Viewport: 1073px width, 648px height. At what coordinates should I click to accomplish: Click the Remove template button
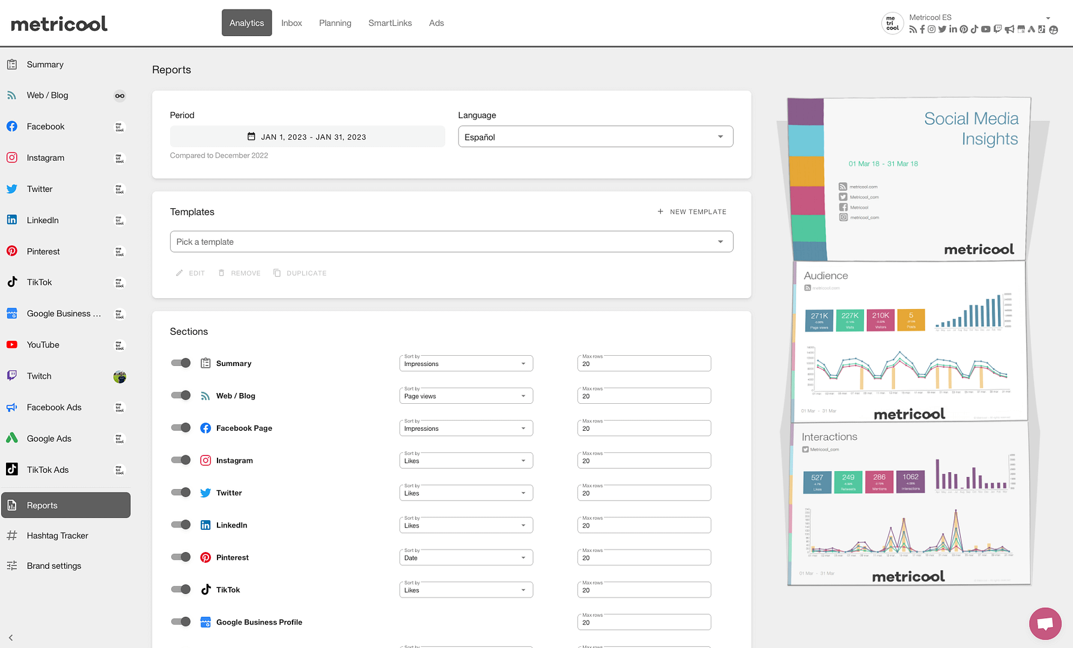coord(239,273)
